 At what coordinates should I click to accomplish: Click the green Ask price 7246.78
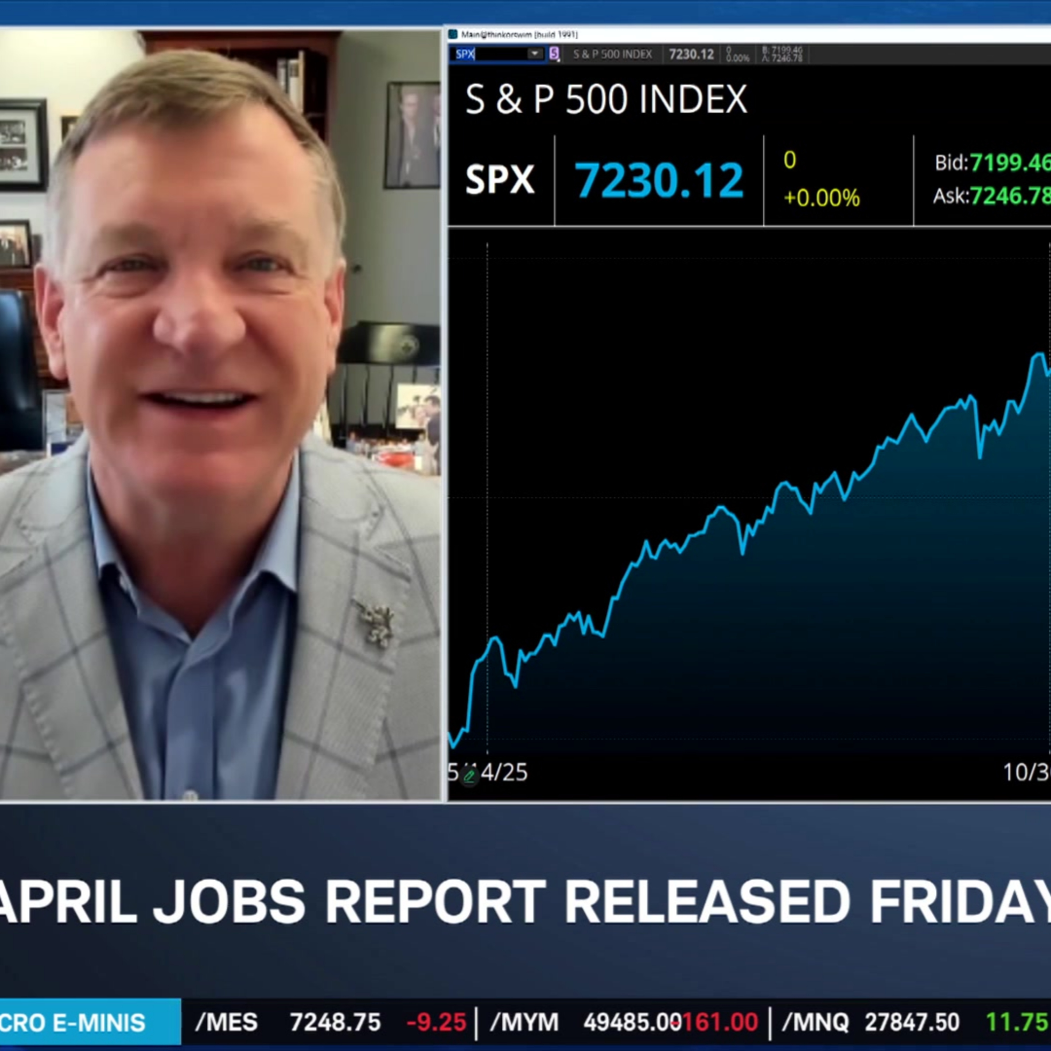[1010, 196]
